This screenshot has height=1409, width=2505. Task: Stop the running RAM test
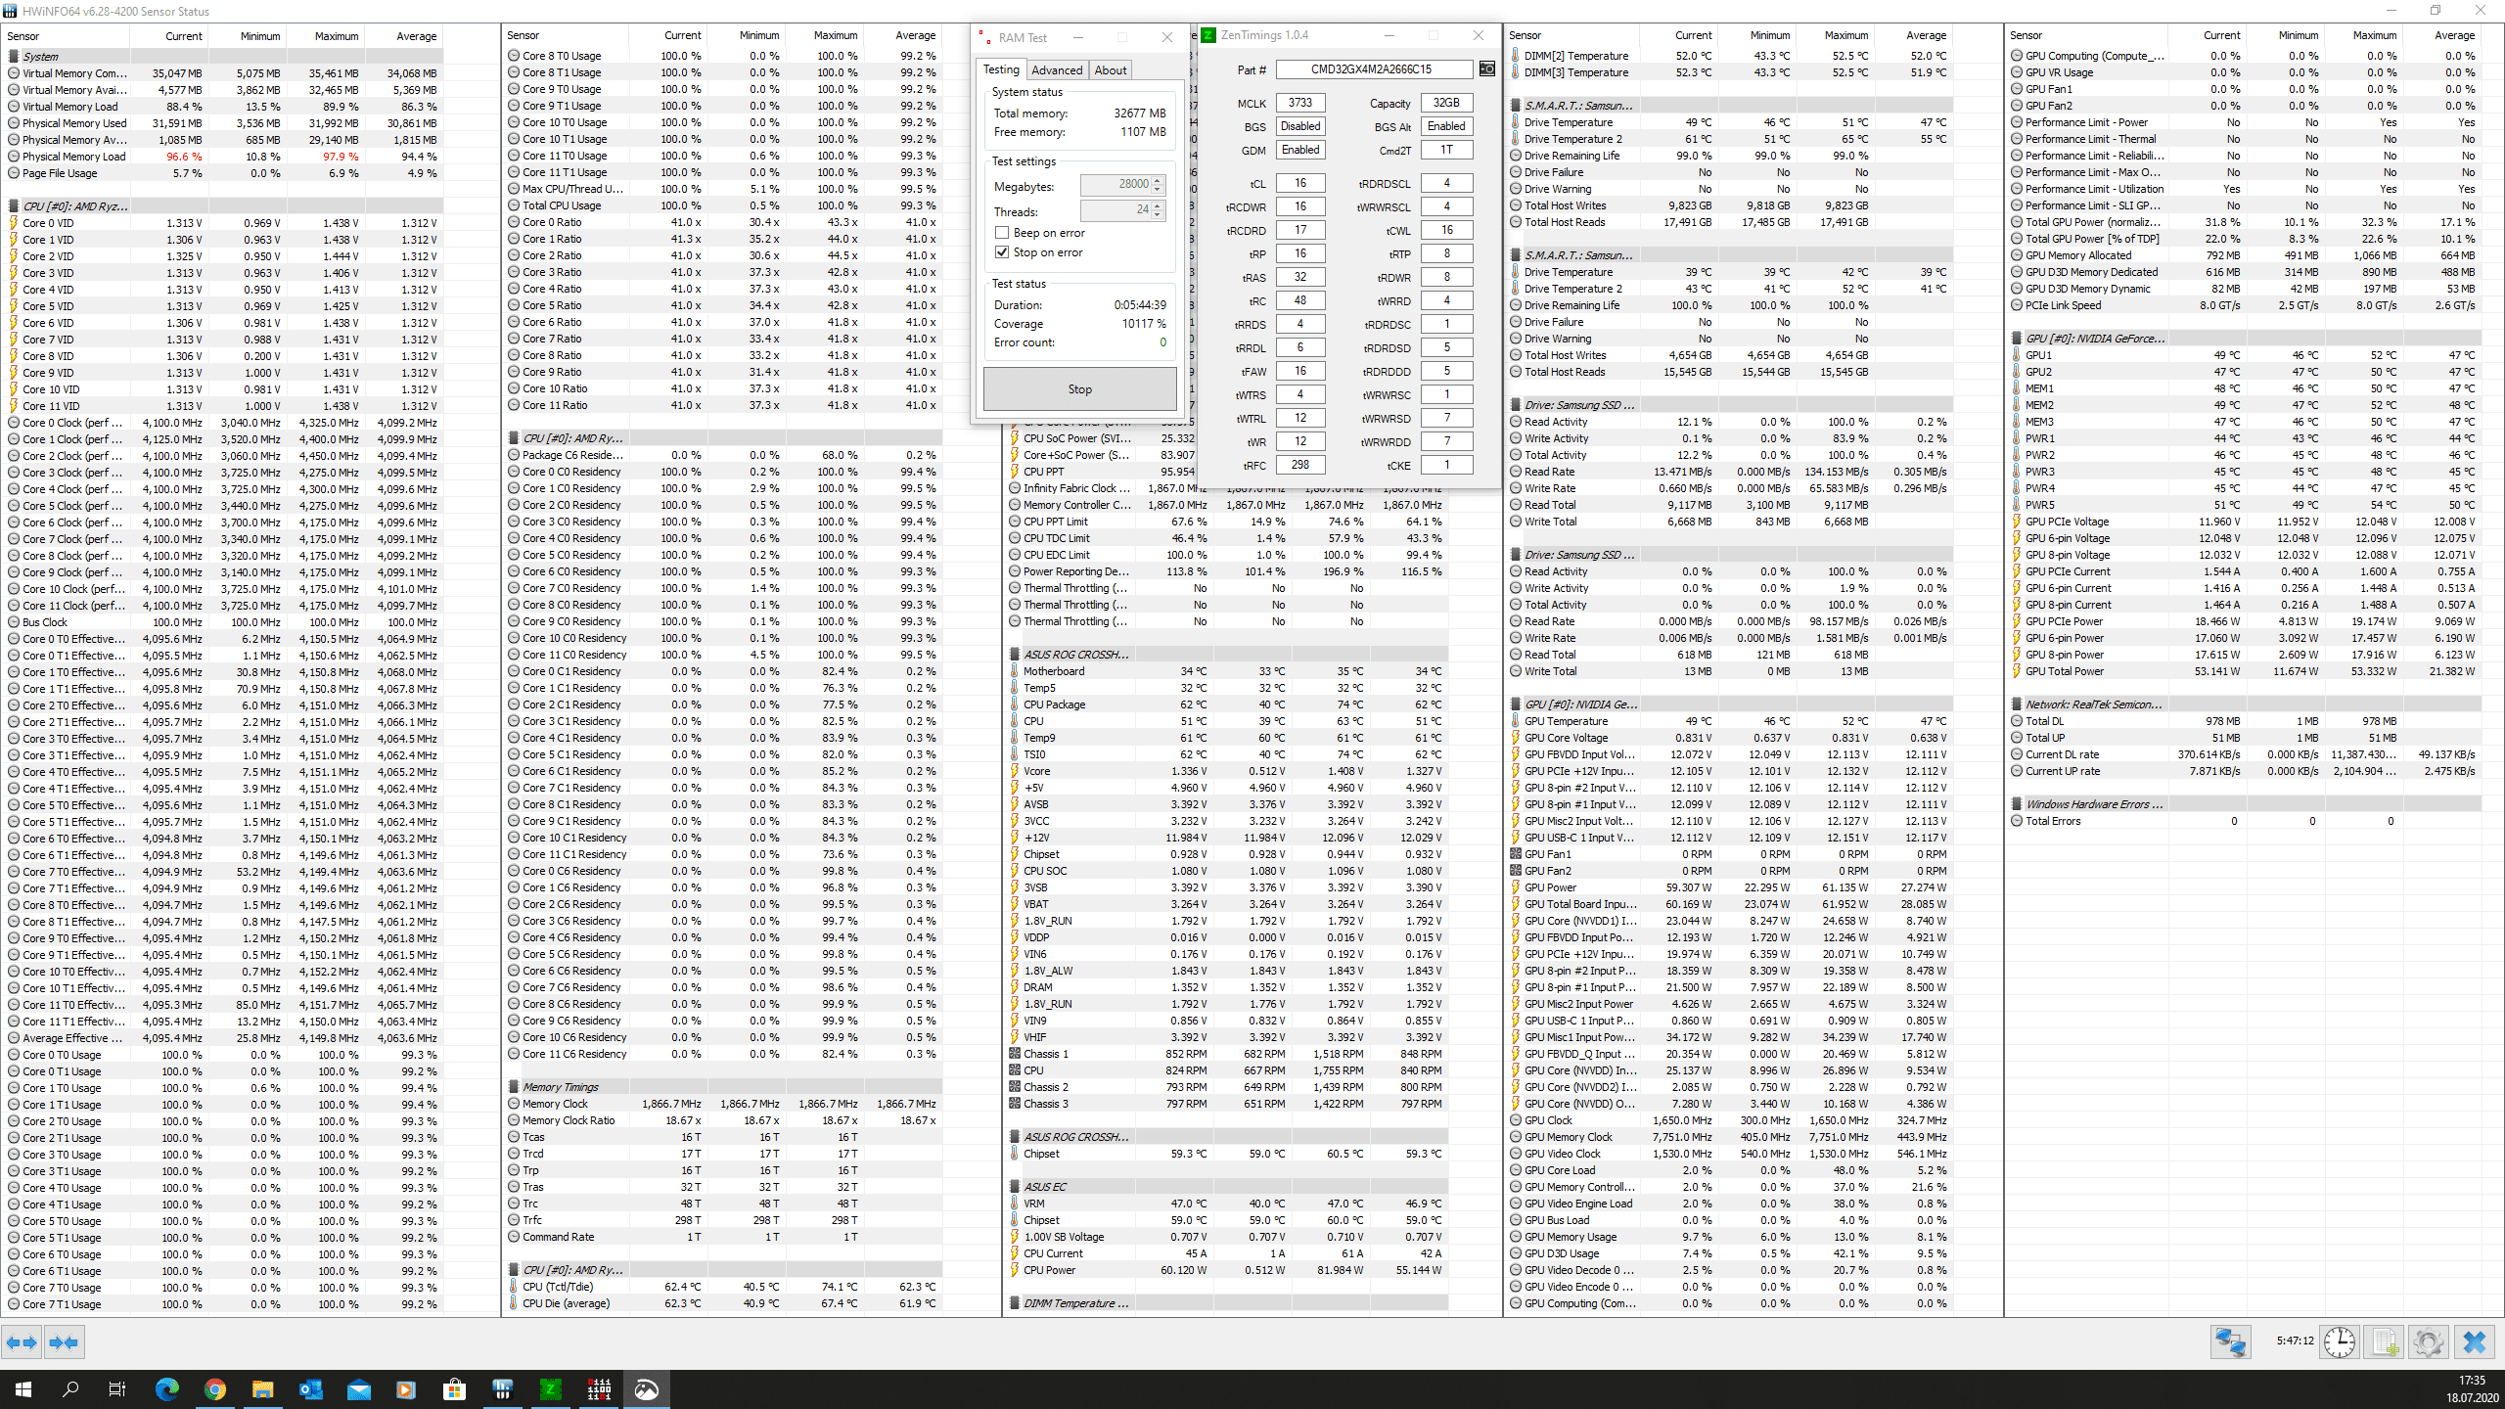(x=1079, y=389)
